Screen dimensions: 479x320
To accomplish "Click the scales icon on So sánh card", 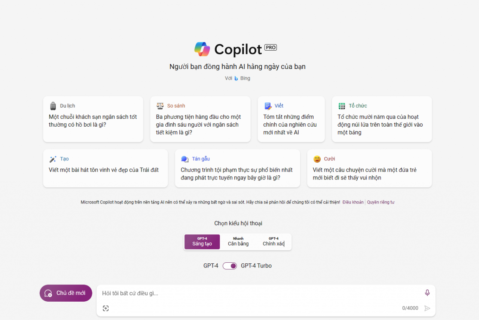I will [x=160, y=106].
